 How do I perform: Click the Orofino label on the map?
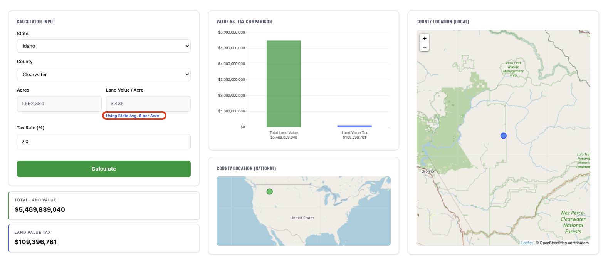click(427, 171)
